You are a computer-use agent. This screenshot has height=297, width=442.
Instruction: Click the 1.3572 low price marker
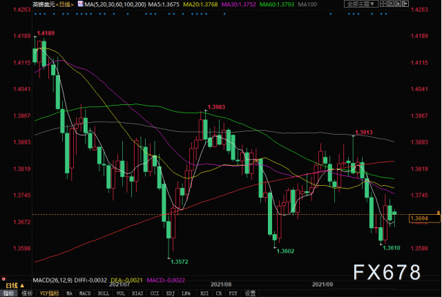tap(180, 262)
